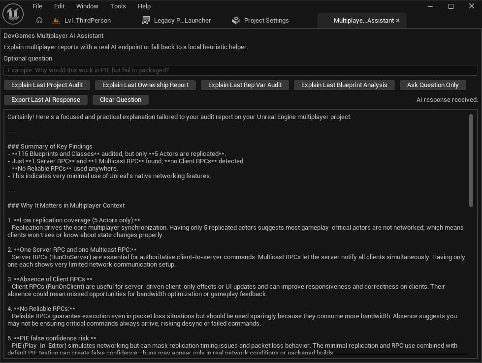Image resolution: width=482 pixels, height=363 pixels.
Task: Click Export Last AI Response button
Action: [46, 100]
